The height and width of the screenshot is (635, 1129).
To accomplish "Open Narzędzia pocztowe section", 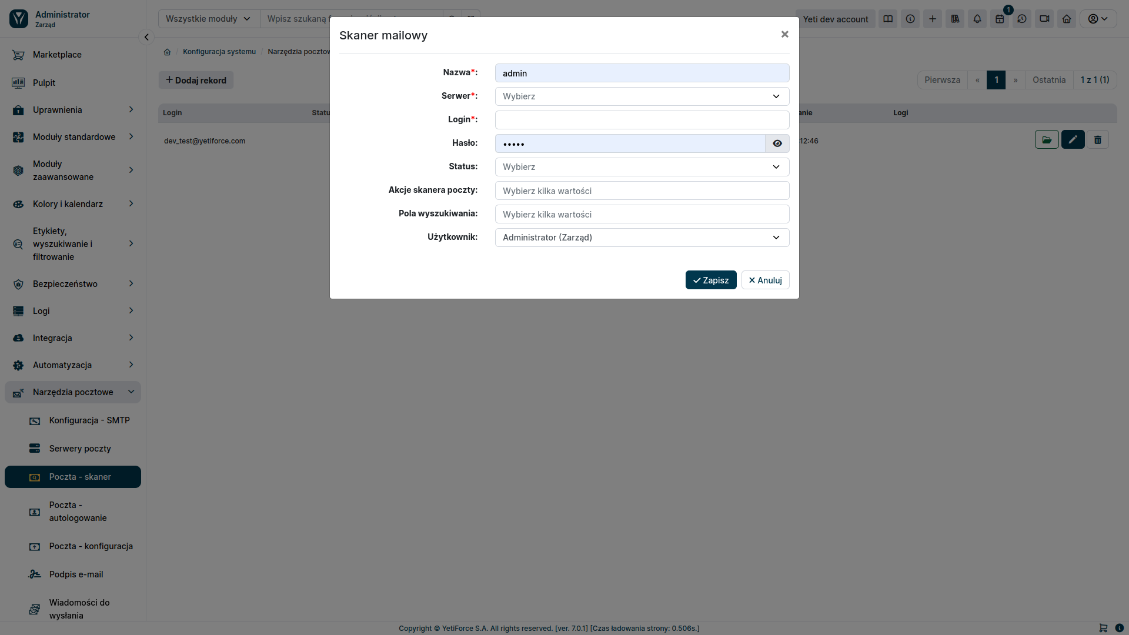I will click(x=73, y=392).
